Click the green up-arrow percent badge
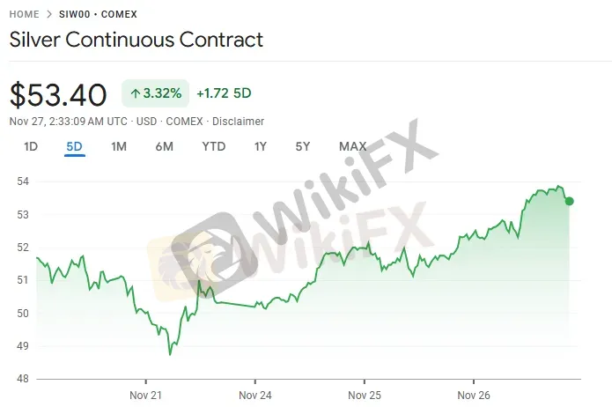Screen dimensions: 612x407 (x=156, y=92)
